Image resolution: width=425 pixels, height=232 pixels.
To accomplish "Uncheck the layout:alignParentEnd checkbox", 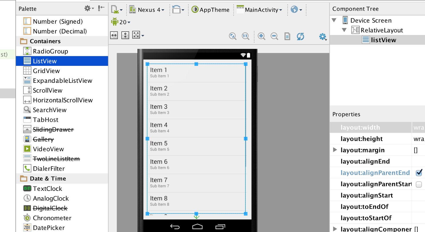I will click(x=419, y=173).
